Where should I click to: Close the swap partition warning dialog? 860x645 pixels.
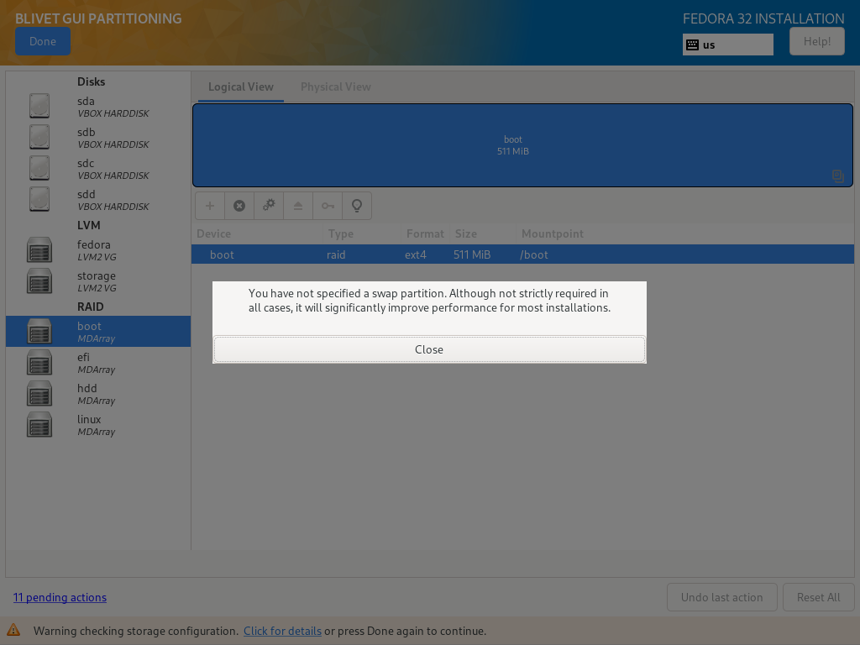(x=429, y=349)
